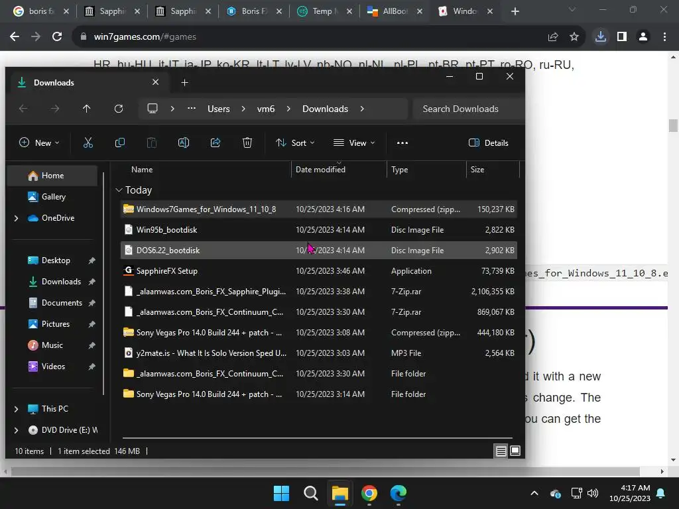Select the Boris_FX_Sapphire_Plugi 7-Zip rar file
The height and width of the screenshot is (509, 679).
pyautogui.click(x=319, y=292)
